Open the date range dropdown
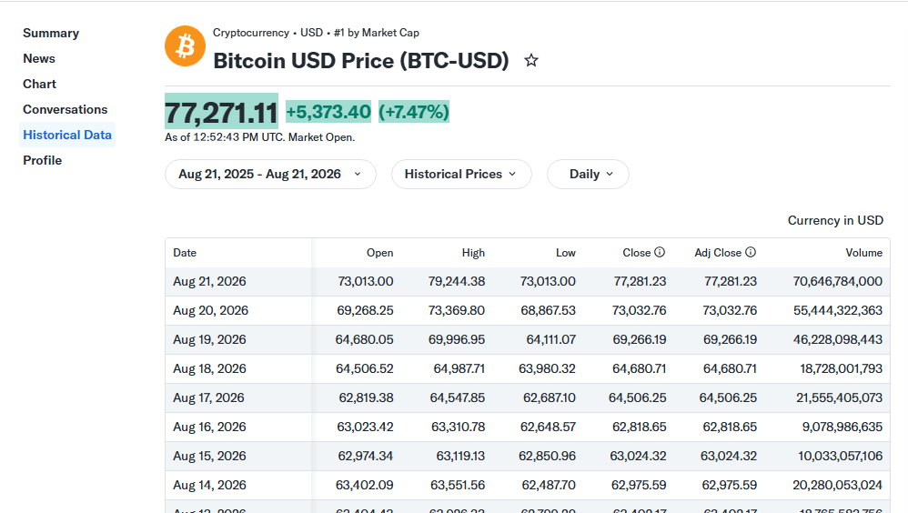 click(270, 175)
